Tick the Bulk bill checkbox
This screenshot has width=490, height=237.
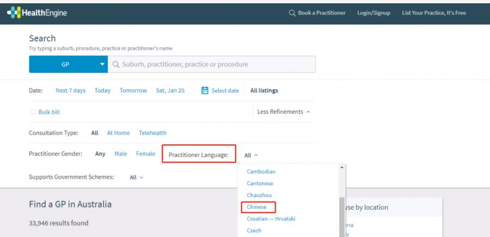pyautogui.click(x=33, y=112)
